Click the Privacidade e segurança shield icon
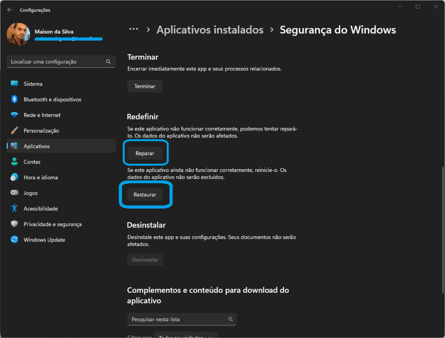This screenshot has height=338, width=445. coord(14,224)
